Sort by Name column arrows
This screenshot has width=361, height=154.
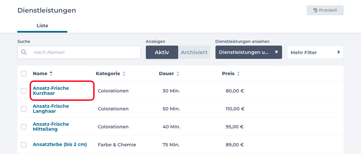pos(51,74)
